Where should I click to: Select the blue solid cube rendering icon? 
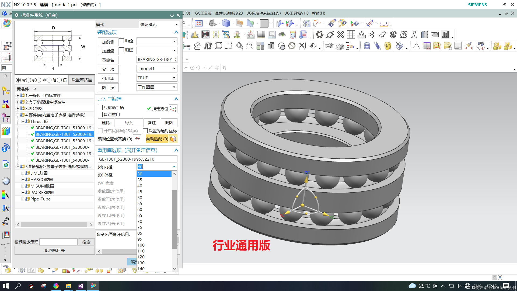pyautogui.click(x=226, y=23)
